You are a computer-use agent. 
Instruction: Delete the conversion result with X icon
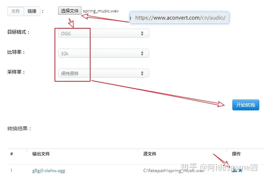(x=240, y=171)
